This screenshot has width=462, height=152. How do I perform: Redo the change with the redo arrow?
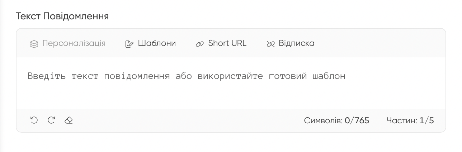(x=51, y=120)
